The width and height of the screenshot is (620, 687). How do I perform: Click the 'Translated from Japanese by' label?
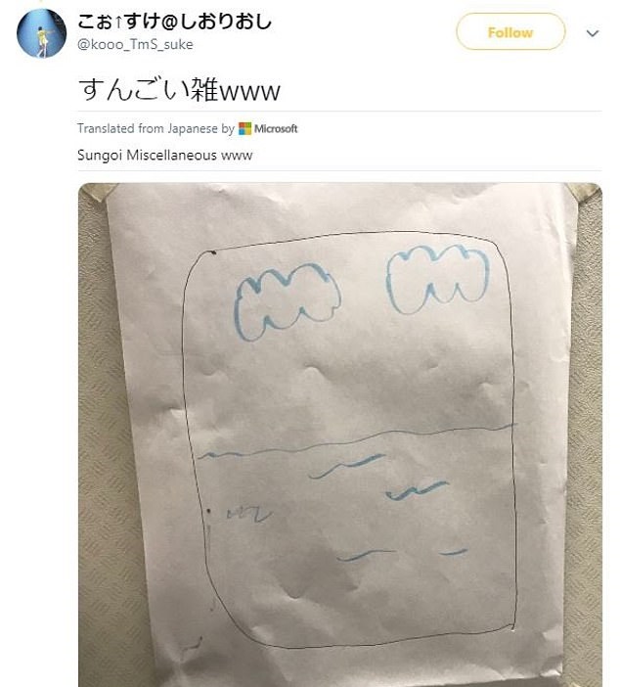tap(156, 128)
